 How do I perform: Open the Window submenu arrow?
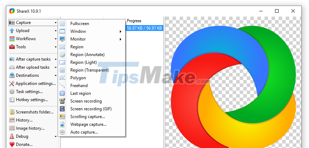click(x=120, y=31)
